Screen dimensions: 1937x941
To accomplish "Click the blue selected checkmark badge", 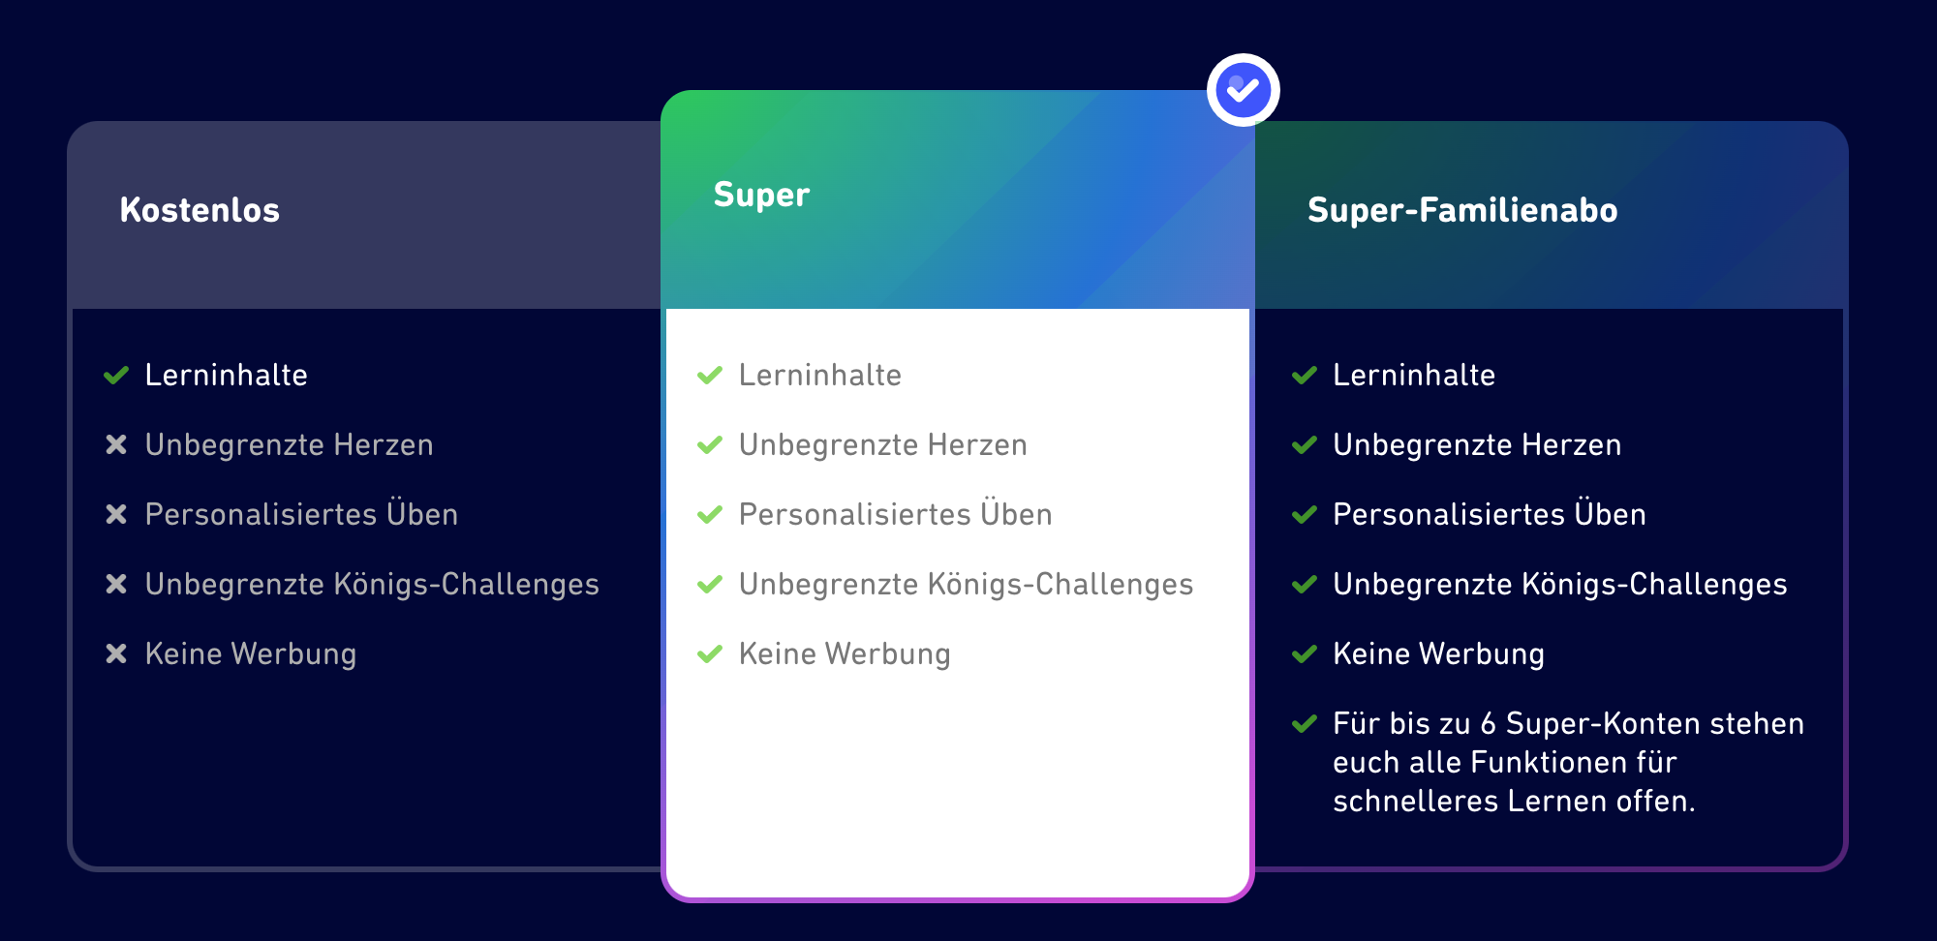I will pos(1244,90).
